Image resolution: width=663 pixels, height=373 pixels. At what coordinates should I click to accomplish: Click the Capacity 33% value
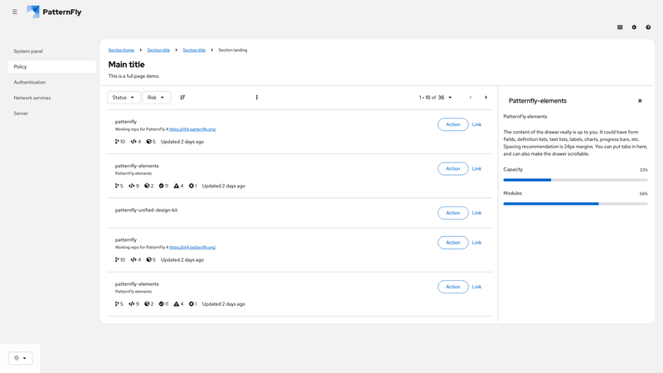click(644, 170)
